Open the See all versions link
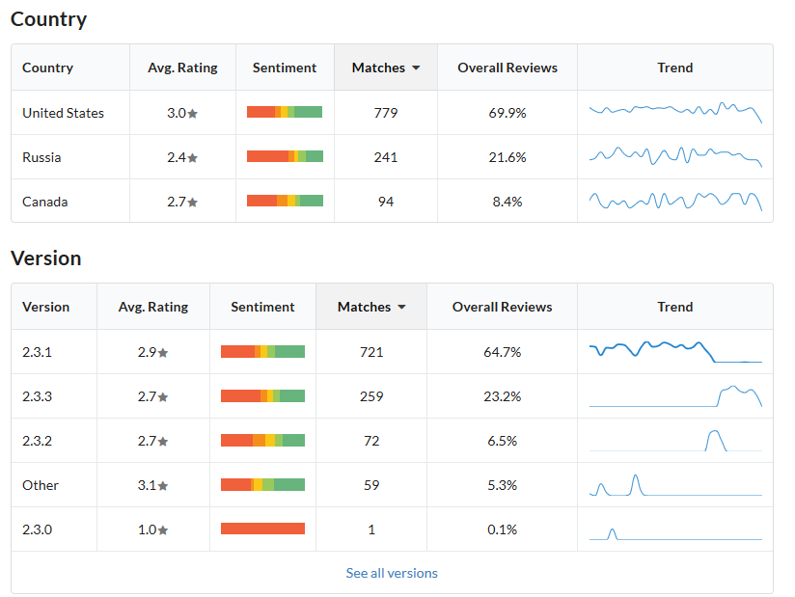 (392, 573)
